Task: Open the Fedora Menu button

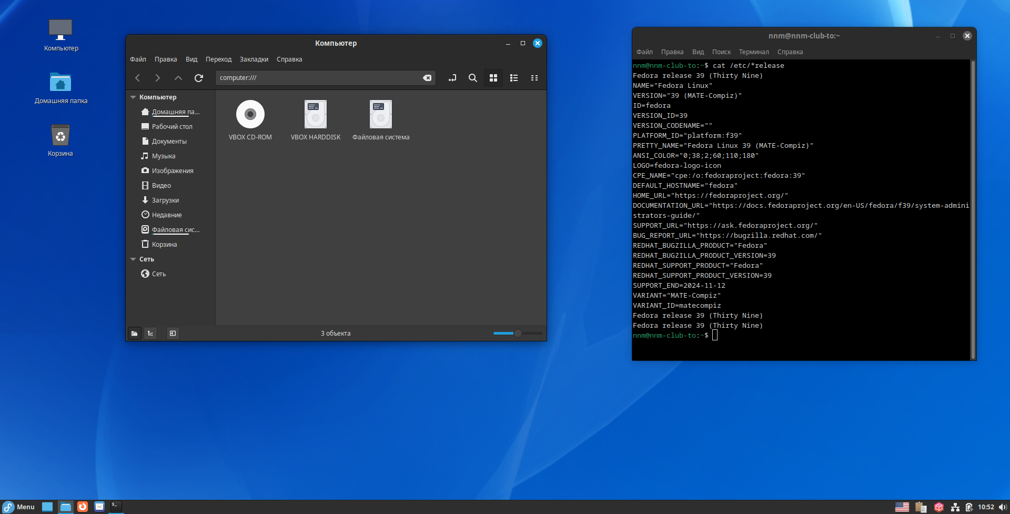Action: click(19, 507)
